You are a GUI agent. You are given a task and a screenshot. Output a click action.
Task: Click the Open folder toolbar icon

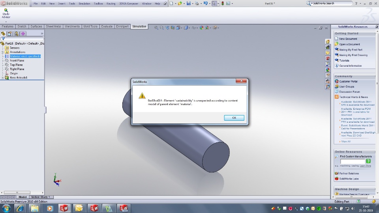180,4
